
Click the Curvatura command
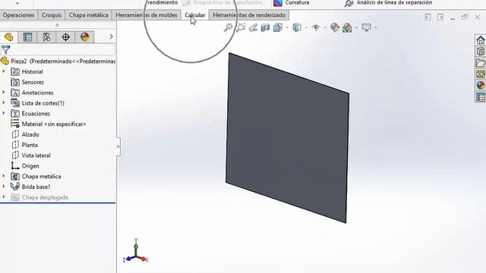click(292, 3)
